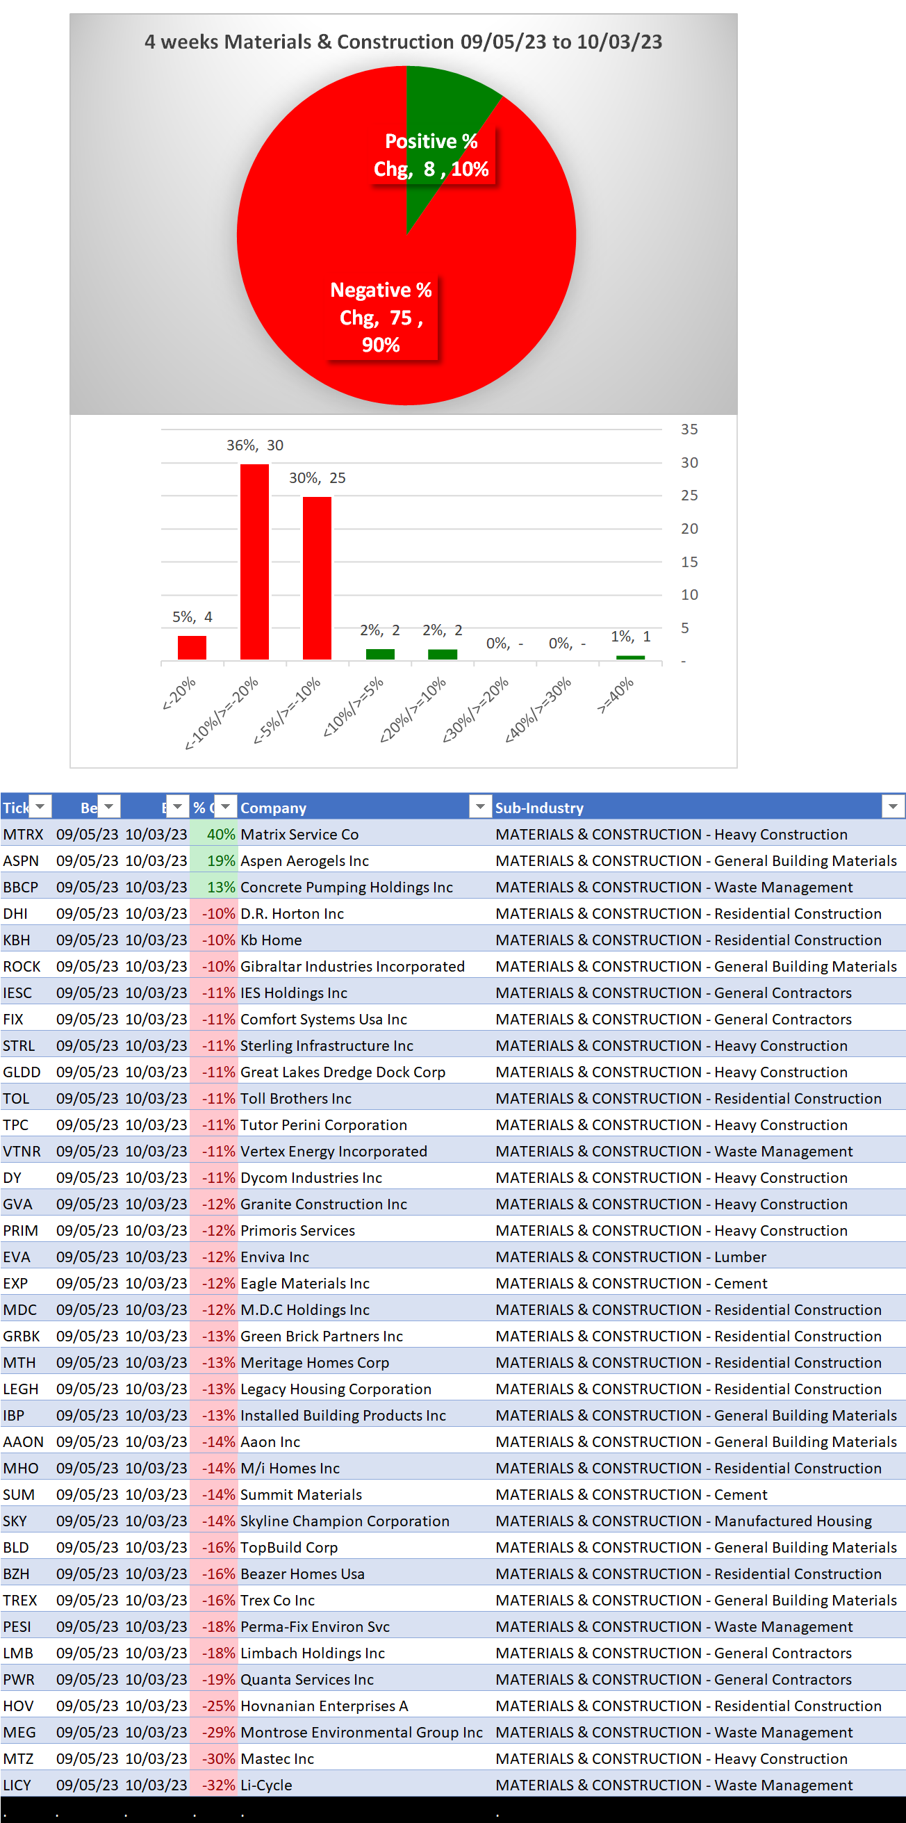
Task: Select the 'M.D.C Holdings Inc' cell
Action: (x=365, y=1309)
